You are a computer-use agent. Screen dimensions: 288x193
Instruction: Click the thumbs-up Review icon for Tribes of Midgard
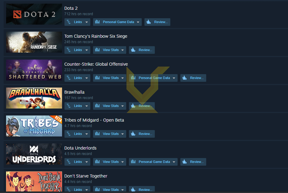coord(133,134)
